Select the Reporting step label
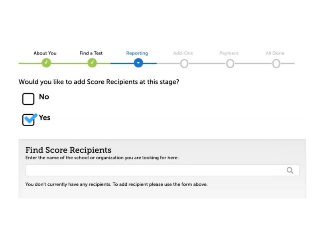 coord(137,53)
